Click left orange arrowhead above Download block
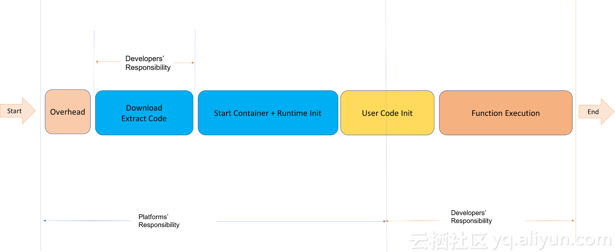 [x=97, y=62]
